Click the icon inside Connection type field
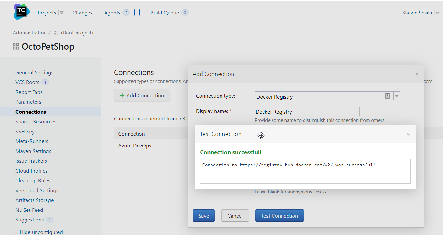Viewport: 443px width, 235px height. click(x=387, y=96)
